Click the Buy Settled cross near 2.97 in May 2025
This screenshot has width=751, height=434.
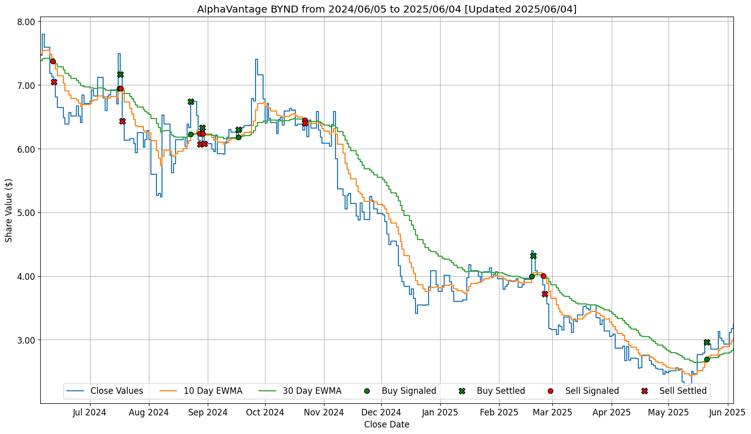[x=707, y=342]
